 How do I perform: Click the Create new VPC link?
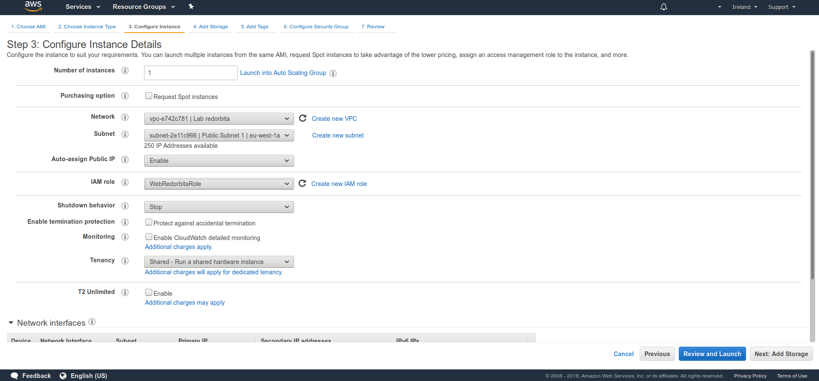click(334, 119)
